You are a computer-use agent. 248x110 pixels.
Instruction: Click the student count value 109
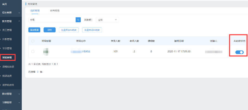pyautogui.click(x=115, y=52)
